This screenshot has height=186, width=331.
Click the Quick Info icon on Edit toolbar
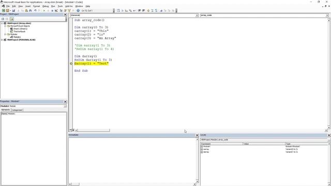click(x=126, y=10)
